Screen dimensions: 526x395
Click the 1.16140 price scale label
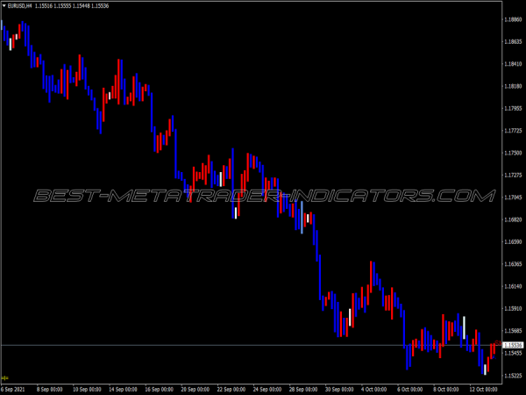pyautogui.click(x=513, y=286)
